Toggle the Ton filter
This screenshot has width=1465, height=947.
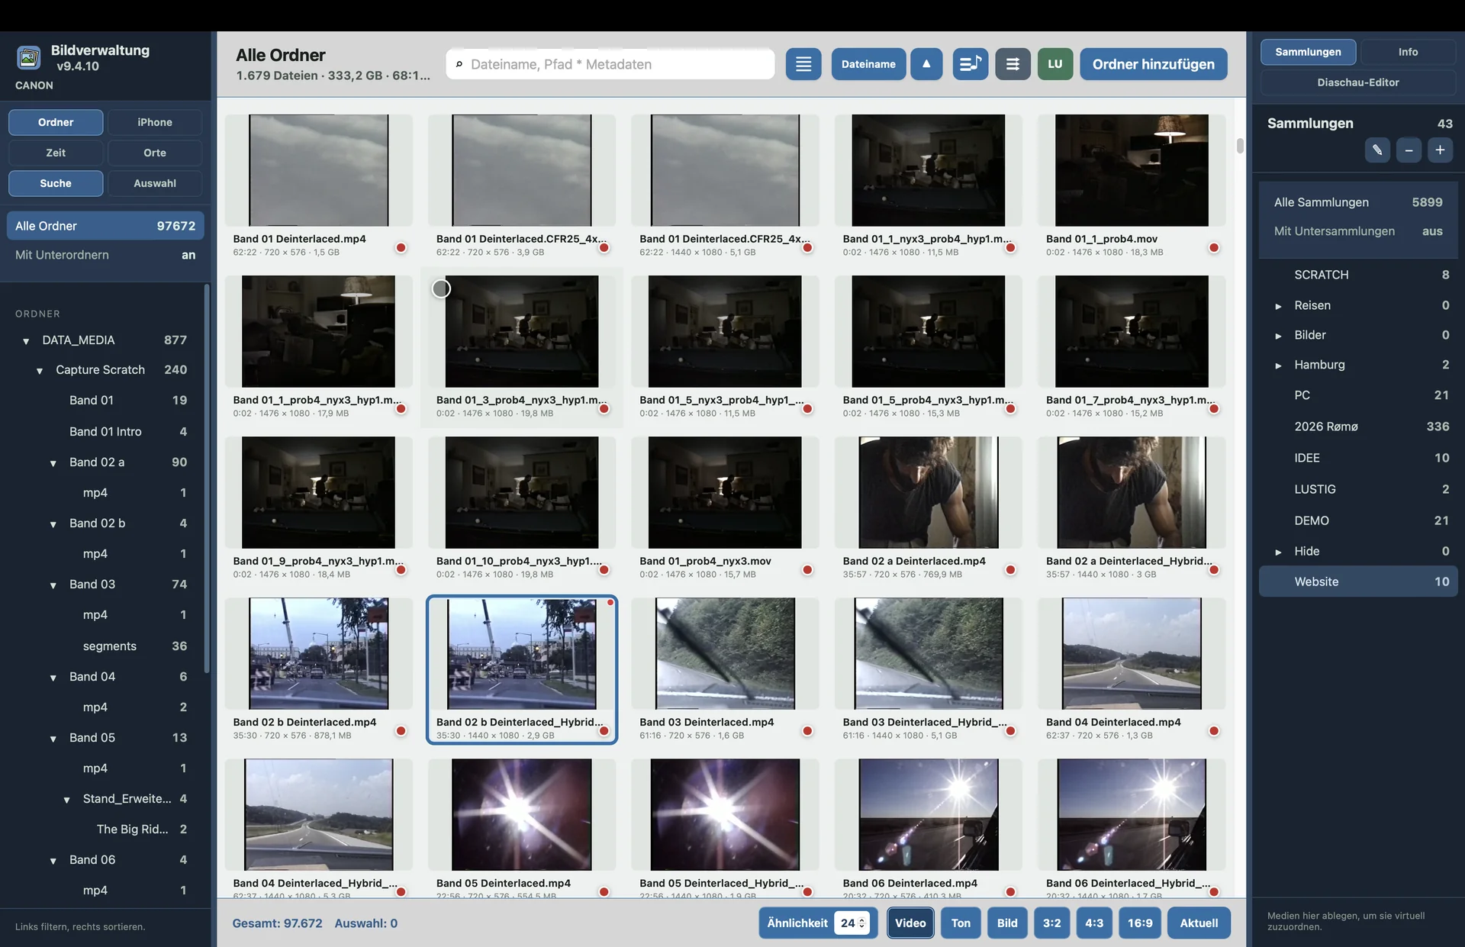tap(961, 923)
